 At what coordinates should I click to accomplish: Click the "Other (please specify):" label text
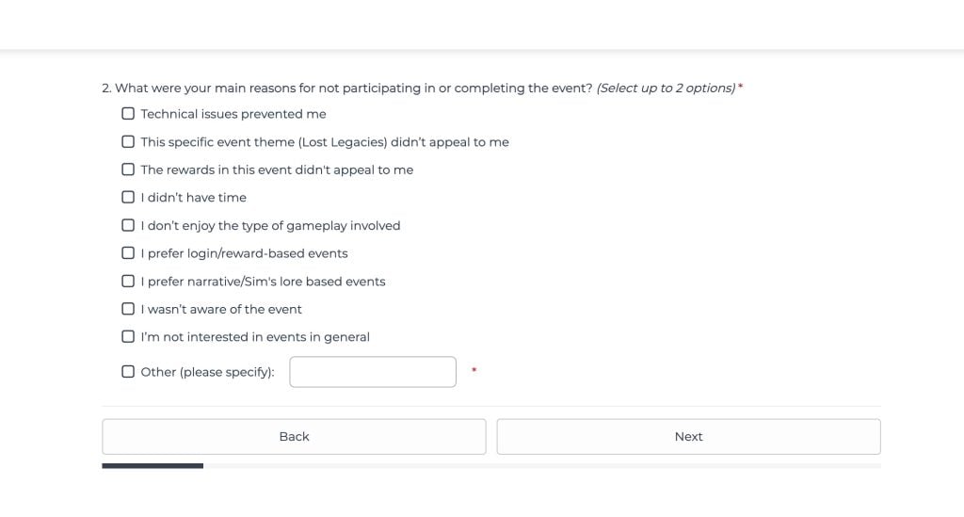point(207,372)
